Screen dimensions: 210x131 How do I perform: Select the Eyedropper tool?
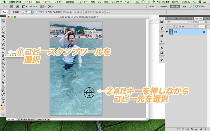tap(3, 40)
